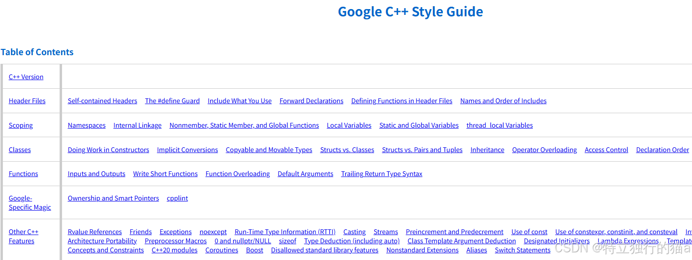Open Use of constexpr, constinit, and consteval
Screen dimensions: 692x260
[617, 232]
